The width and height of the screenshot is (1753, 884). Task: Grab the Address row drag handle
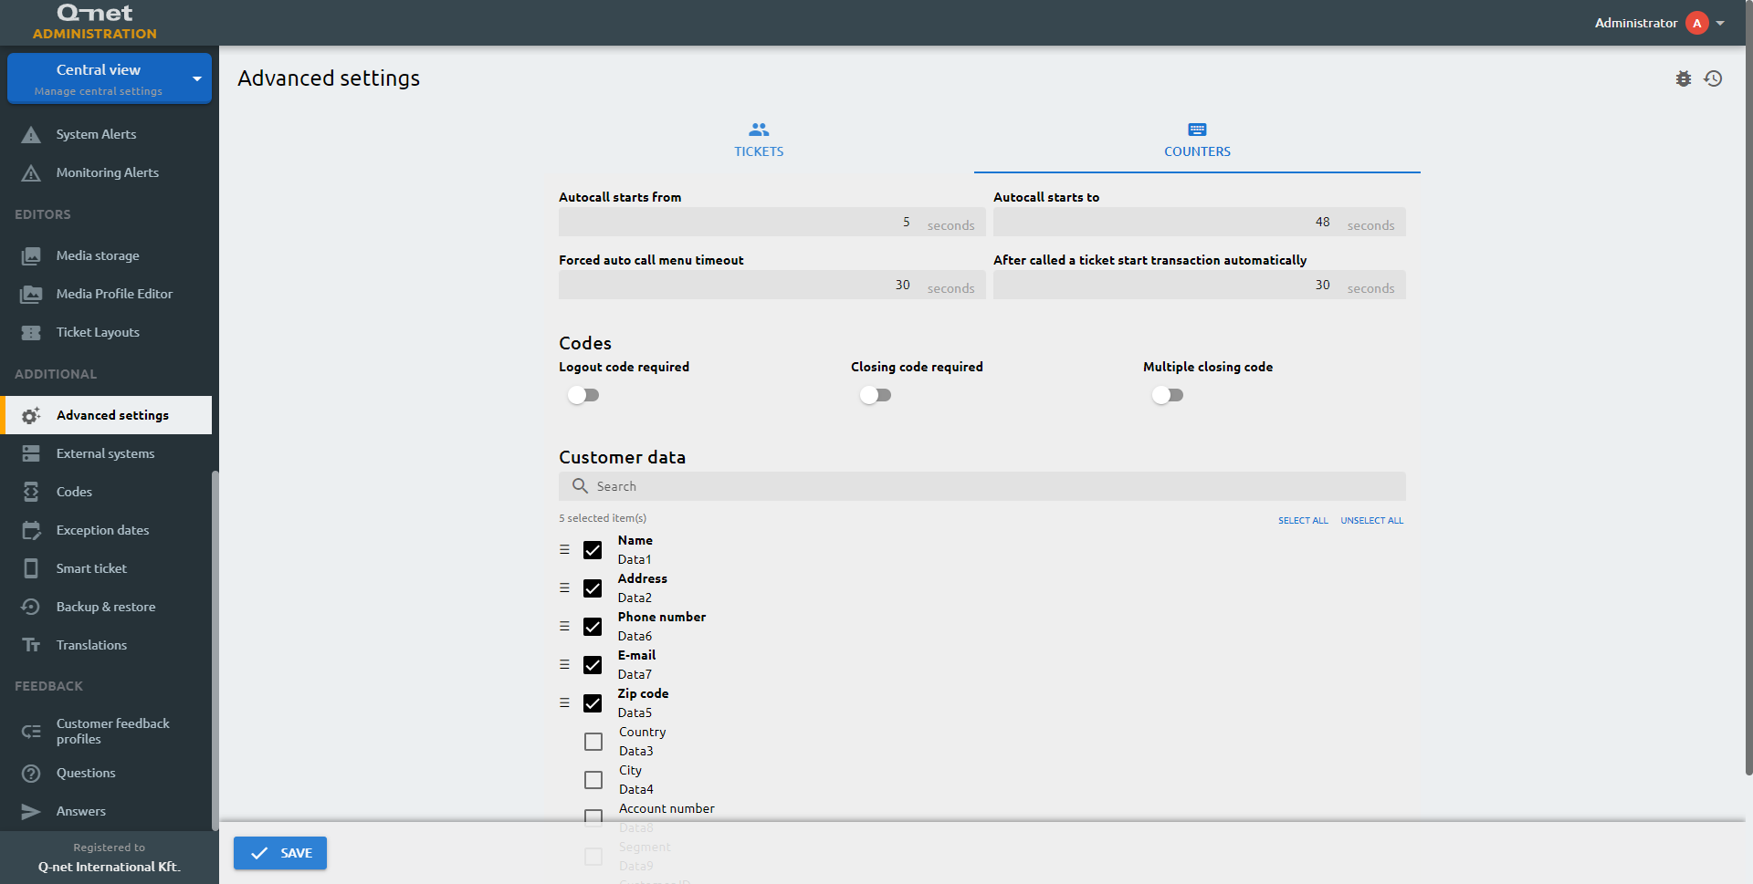tap(564, 588)
